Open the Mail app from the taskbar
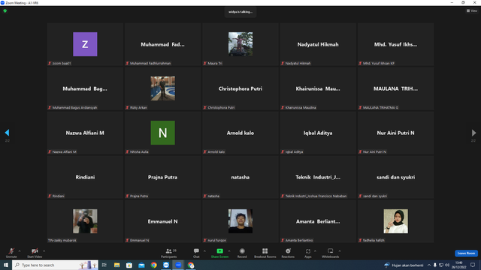Viewport: 481px width, 270px height. 141,265
